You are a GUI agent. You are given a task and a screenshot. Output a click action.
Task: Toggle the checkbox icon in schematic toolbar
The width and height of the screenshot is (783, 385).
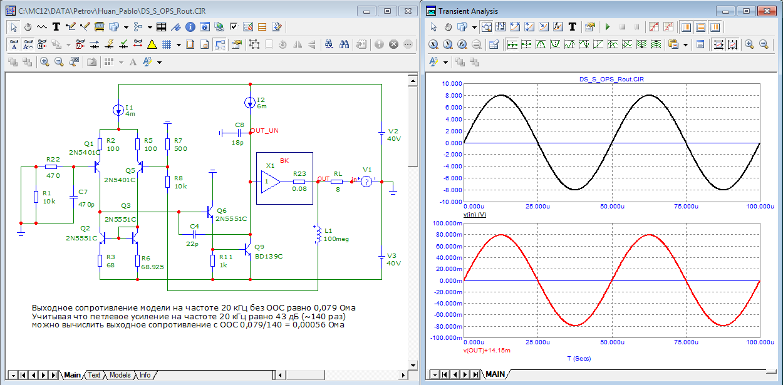click(234, 27)
